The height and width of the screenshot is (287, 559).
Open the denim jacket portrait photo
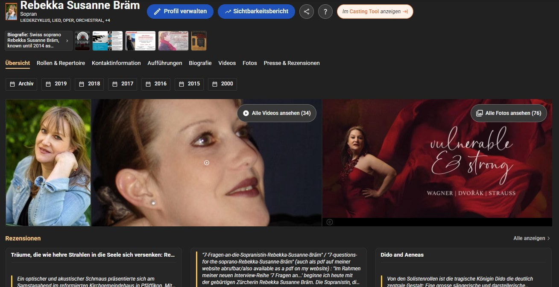tap(48, 163)
